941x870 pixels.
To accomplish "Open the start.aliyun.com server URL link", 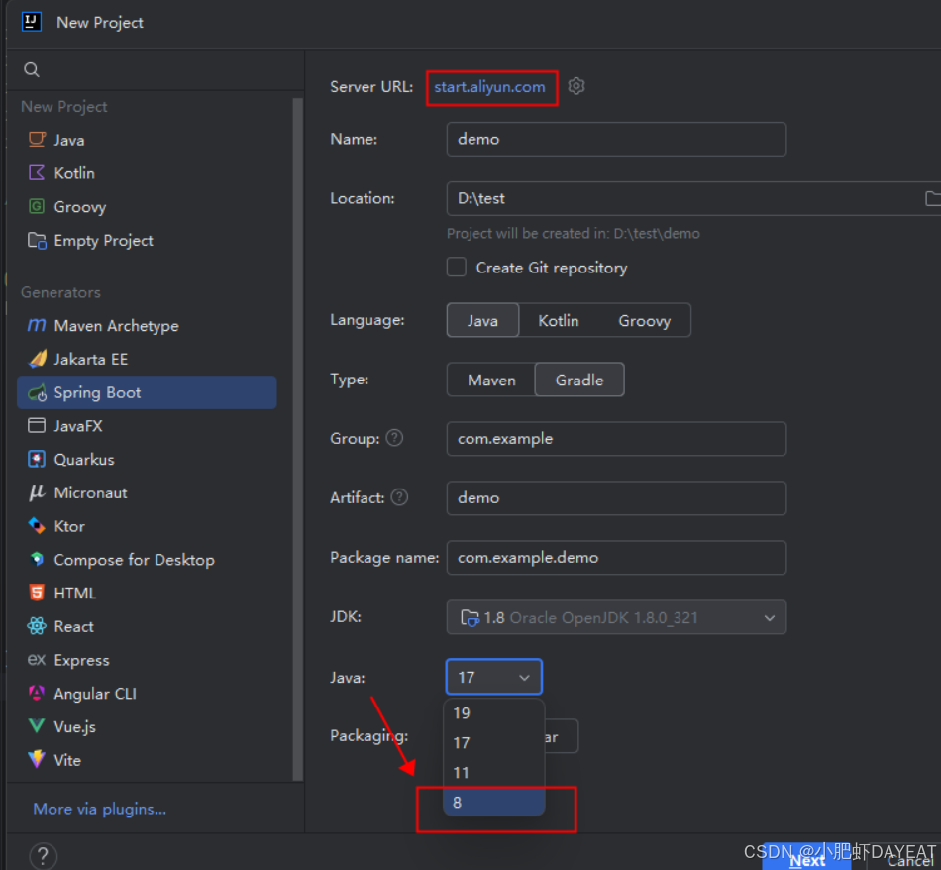I will pyautogui.click(x=489, y=87).
